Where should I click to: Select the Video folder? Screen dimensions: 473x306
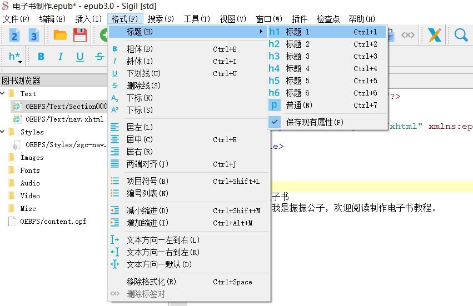pyautogui.click(x=30, y=195)
